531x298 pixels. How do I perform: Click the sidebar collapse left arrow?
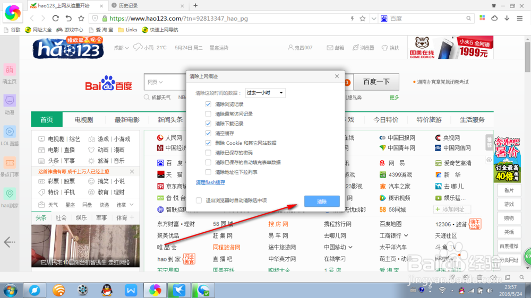pos(10,242)
